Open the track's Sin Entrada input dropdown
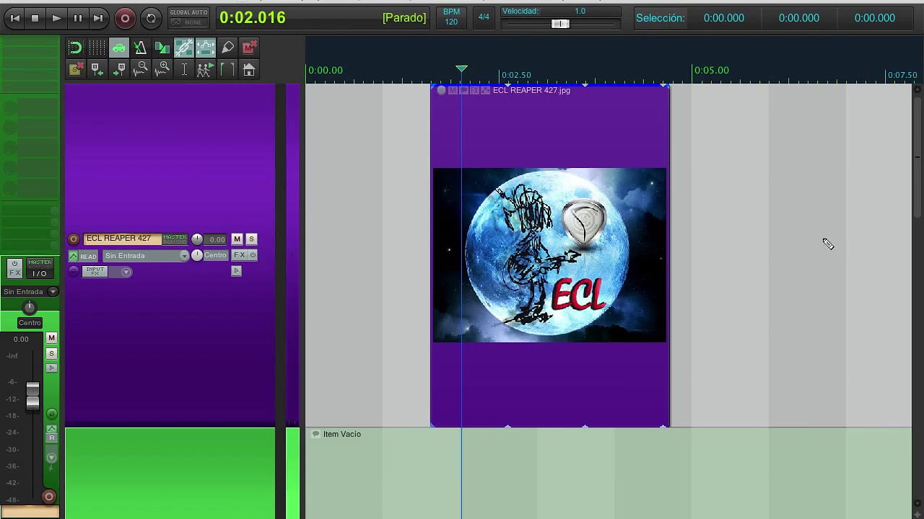Viewport: 924px width, 519px height. 145,256
